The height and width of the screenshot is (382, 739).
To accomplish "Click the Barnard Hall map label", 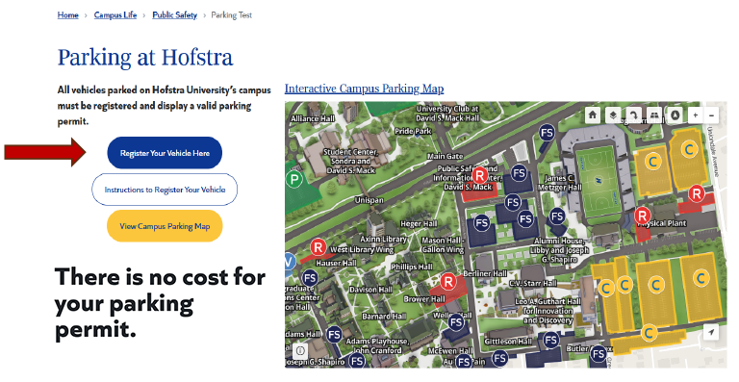I will (384, 316).
